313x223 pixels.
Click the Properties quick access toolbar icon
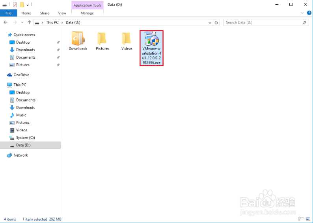tap(15, 5)
